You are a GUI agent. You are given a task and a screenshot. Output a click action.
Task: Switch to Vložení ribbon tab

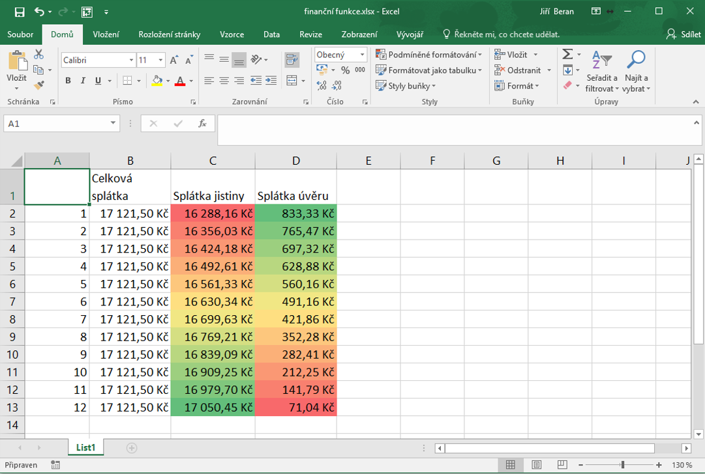[x=106, y=35]
